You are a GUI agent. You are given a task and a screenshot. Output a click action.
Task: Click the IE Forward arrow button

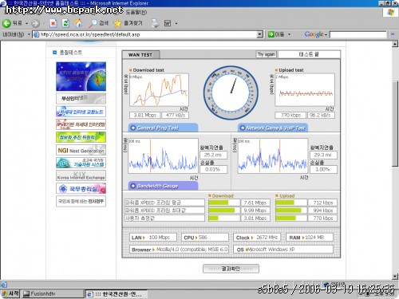click(x=35, y=24)
